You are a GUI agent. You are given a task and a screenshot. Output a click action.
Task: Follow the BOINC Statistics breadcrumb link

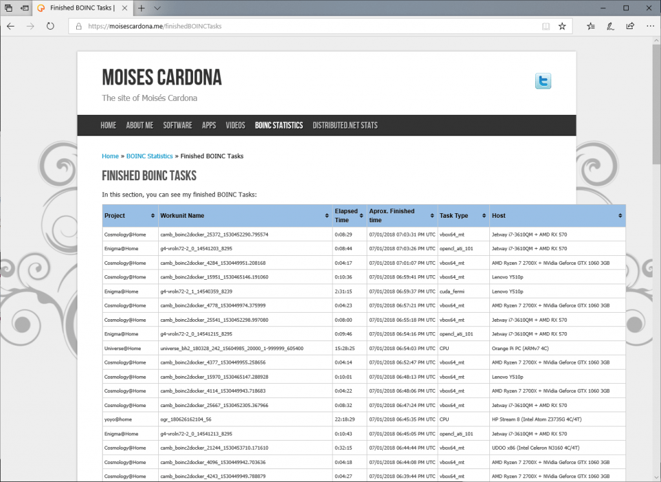(x=149, y=156)
